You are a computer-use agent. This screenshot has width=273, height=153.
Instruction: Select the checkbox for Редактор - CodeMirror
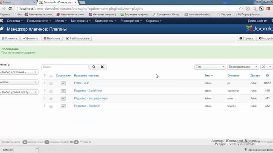[x=51, y=91]
